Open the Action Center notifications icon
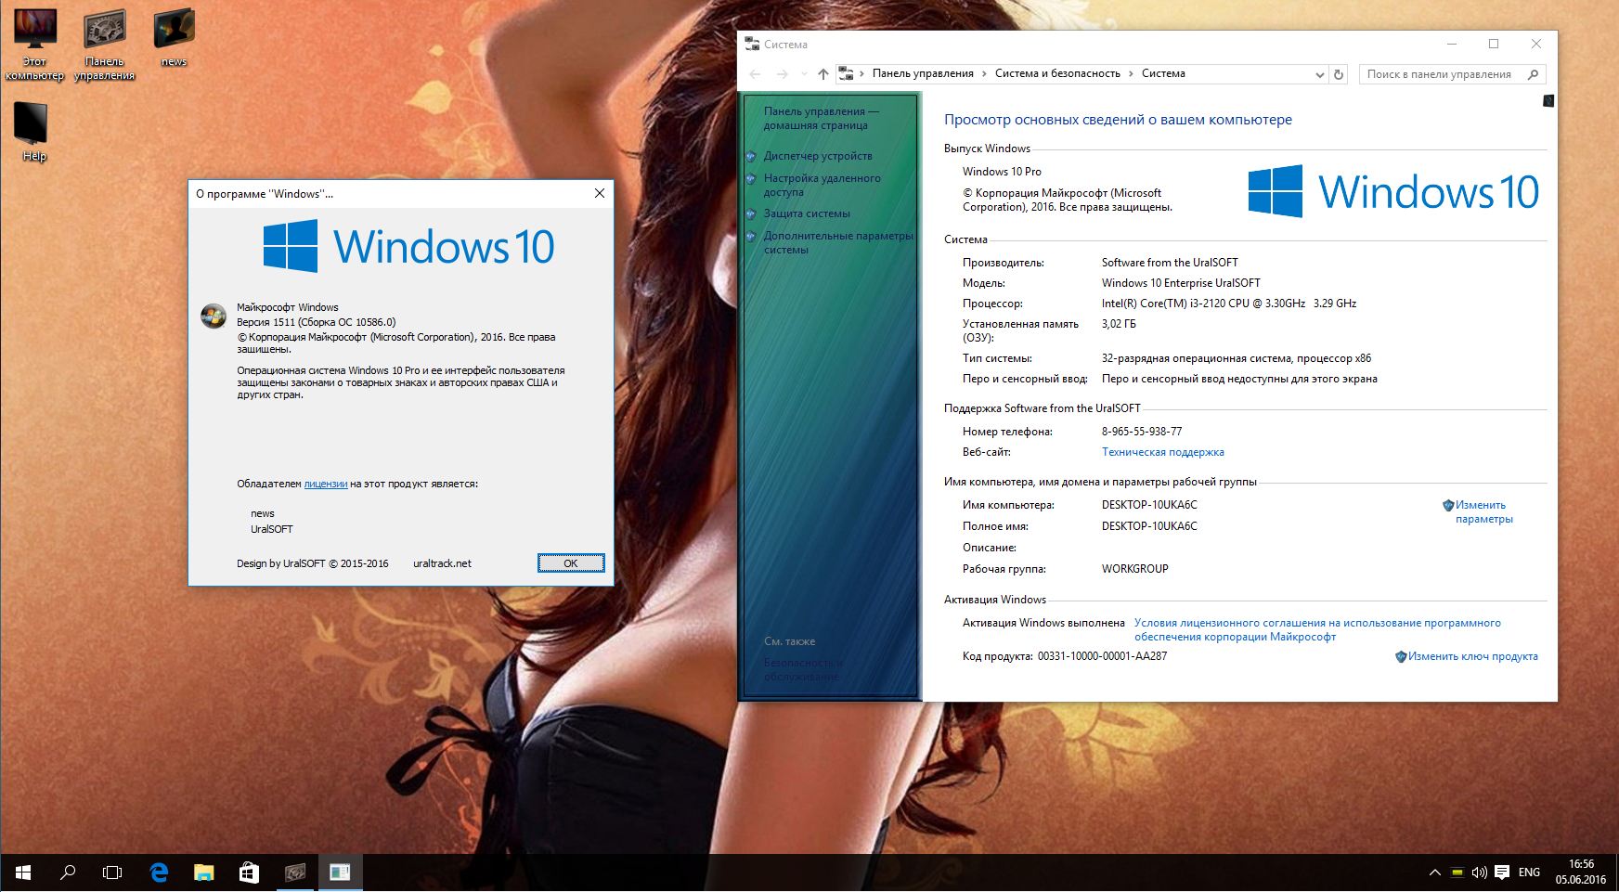1619x892 pixels. tap(1502, 873)
